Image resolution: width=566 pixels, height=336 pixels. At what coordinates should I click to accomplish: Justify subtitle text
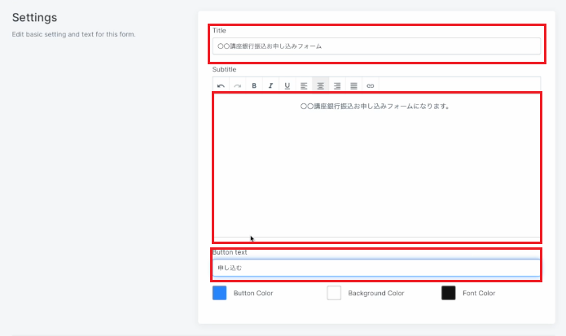353,85
